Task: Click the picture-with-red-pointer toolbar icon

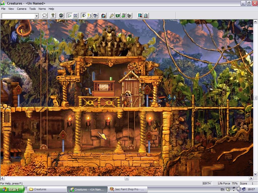Action: pos(140,16)
